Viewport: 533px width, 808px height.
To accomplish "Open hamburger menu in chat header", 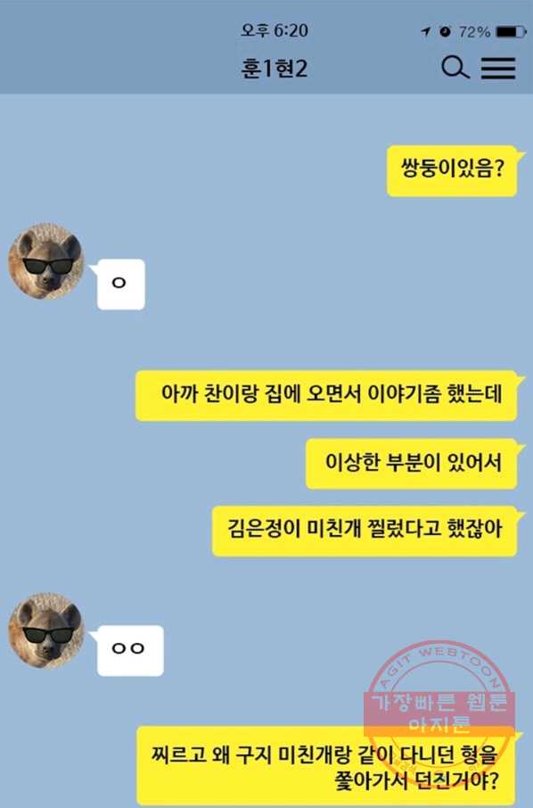I will point(498,68).
